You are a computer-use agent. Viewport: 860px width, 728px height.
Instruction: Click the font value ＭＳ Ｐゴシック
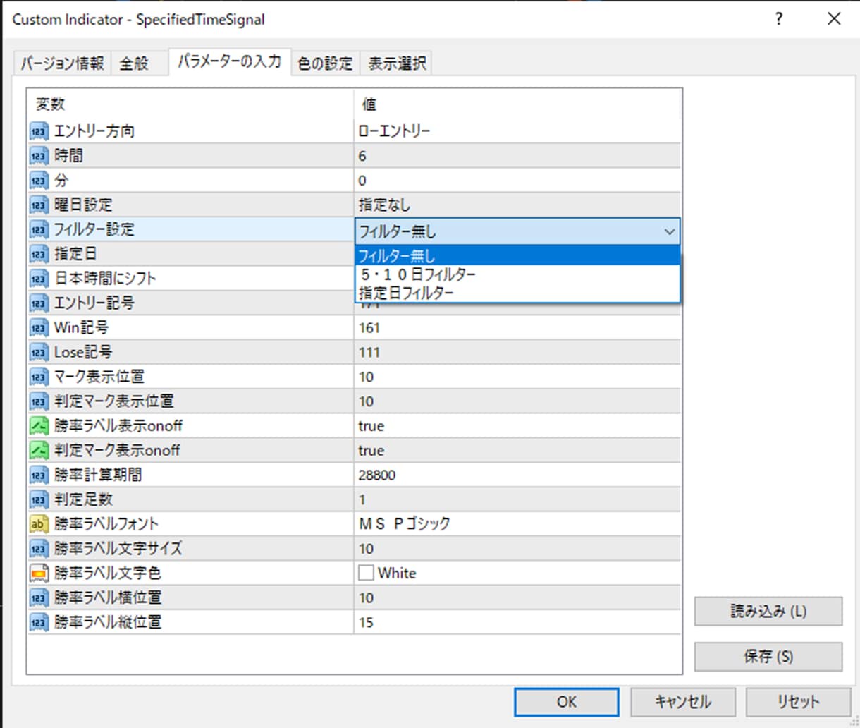tap(404, 524)
